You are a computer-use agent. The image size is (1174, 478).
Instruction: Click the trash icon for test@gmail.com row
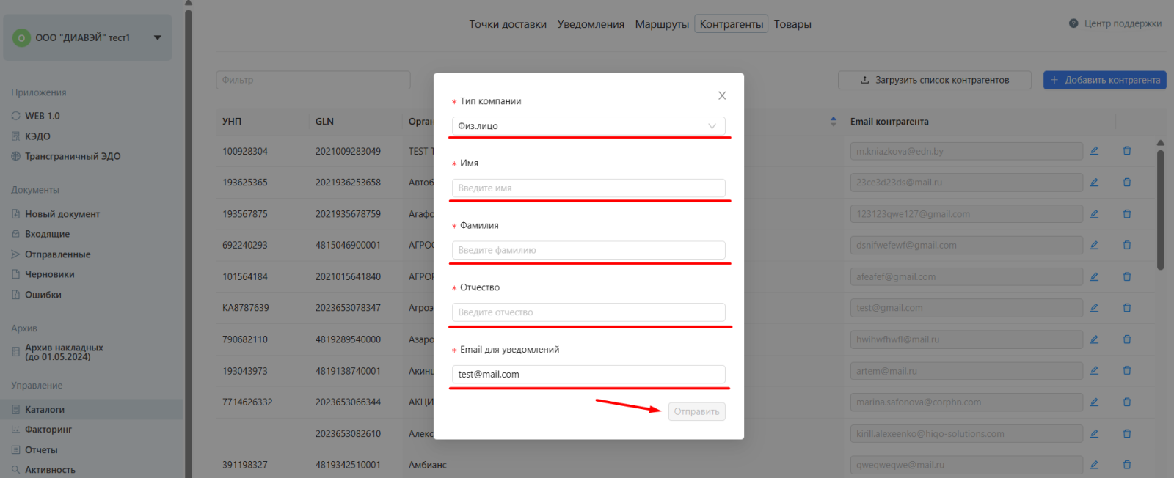coord(1127,308)
